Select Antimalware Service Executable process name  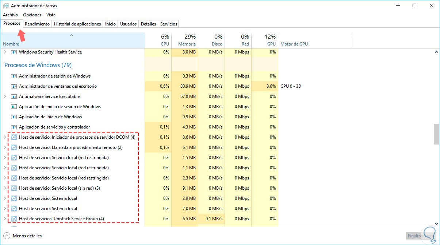49,96
